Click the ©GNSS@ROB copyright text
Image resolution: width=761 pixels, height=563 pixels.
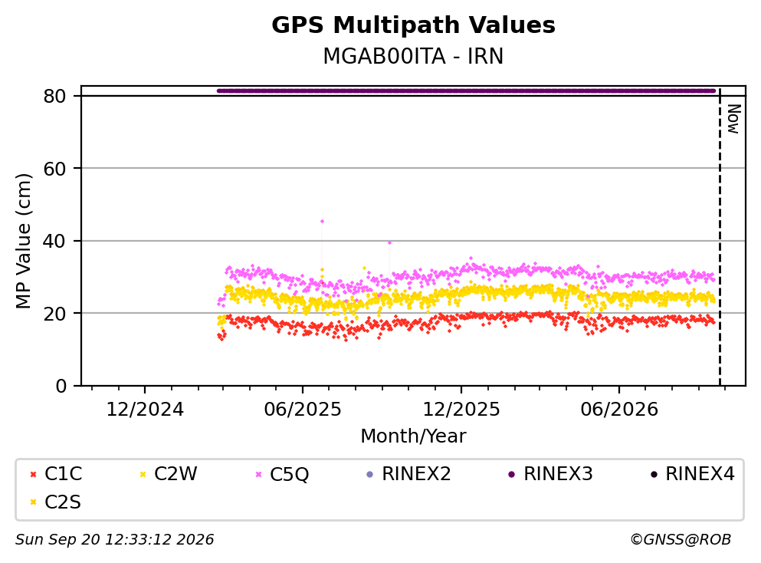(681, 540)
